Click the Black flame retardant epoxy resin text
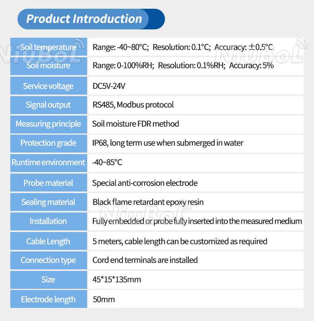This screenshot has width=314, height=321. click(148, 202)
